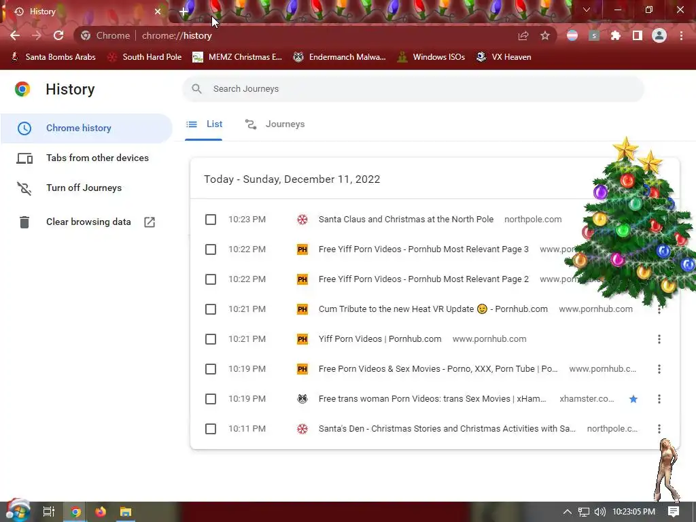Open Tabs from other devices
This screenshot has height=522, width=696.
tap(86, 158)
